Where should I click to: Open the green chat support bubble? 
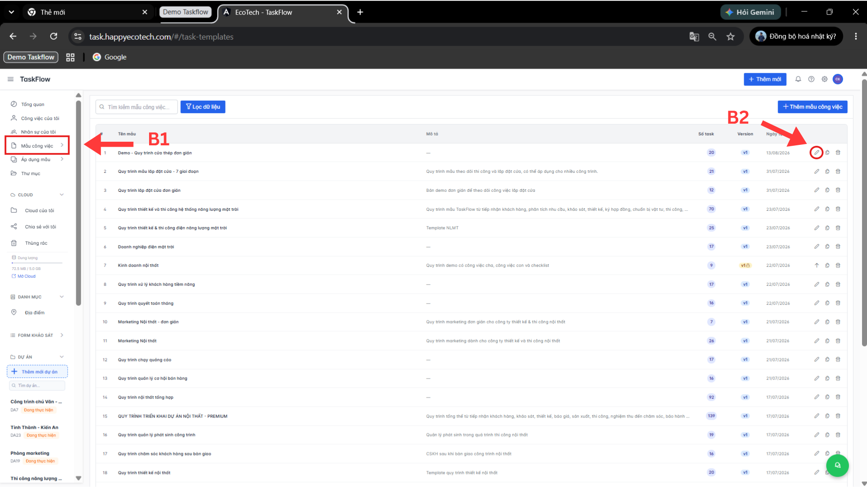(x=837, y=465)
